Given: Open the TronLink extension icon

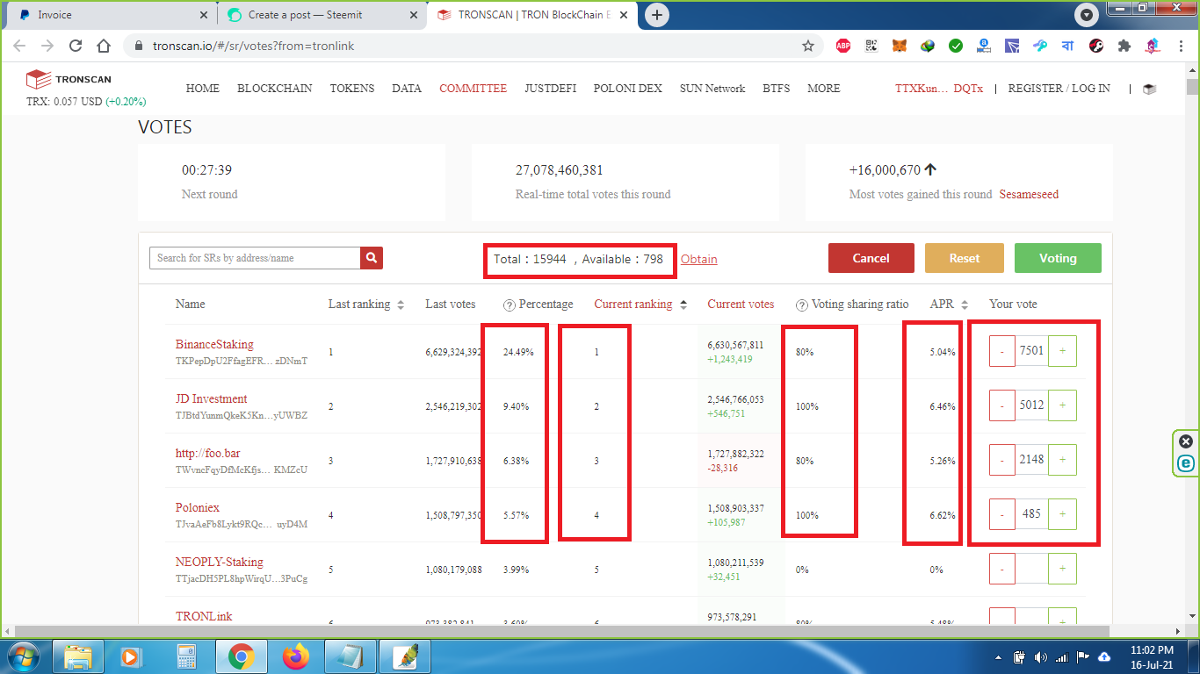Looking at the screenshot, I should click(x=1012, y=46).
